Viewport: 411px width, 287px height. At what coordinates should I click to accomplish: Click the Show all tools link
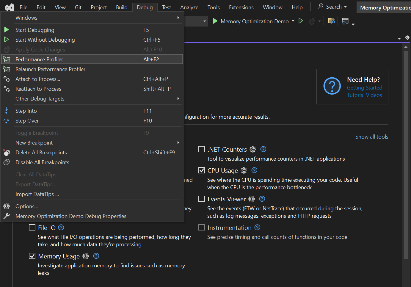point(371,137)
